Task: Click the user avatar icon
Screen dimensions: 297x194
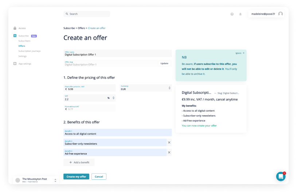Action: (x=281, y=14)
